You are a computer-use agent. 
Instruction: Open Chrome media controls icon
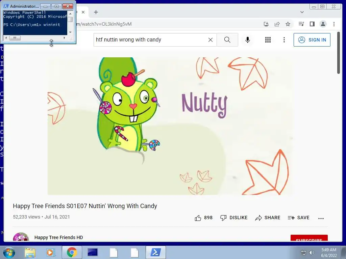[301, 24]
